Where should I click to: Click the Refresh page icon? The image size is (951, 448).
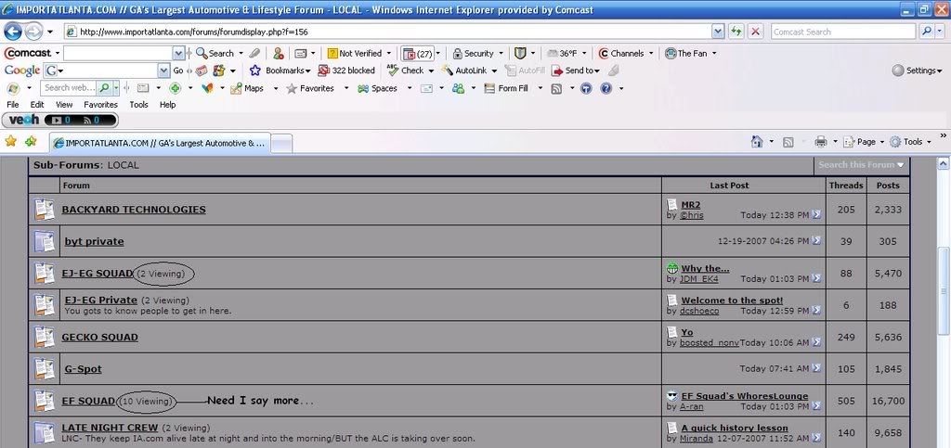pos(736,32)
